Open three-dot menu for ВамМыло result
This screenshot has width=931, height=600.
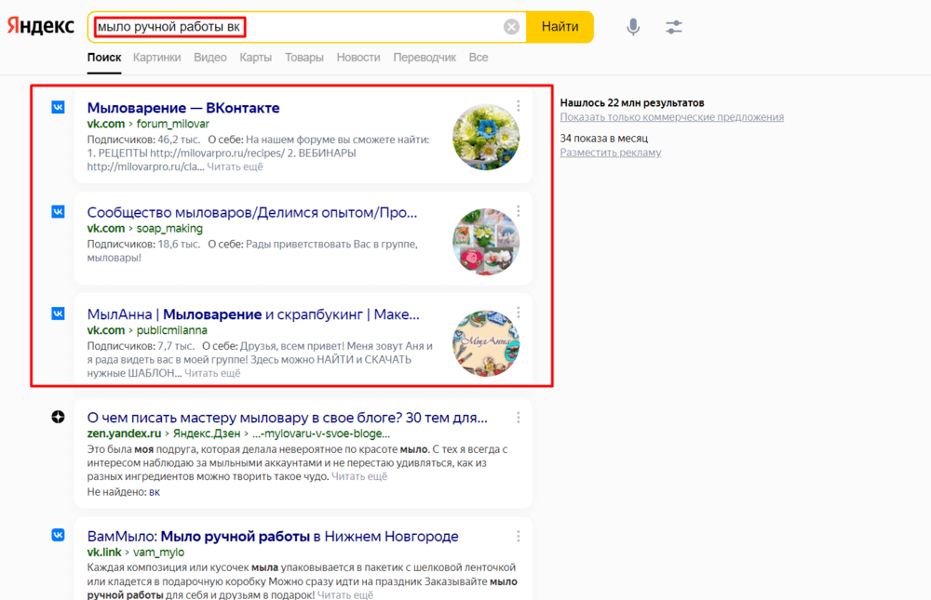point(519,537)
